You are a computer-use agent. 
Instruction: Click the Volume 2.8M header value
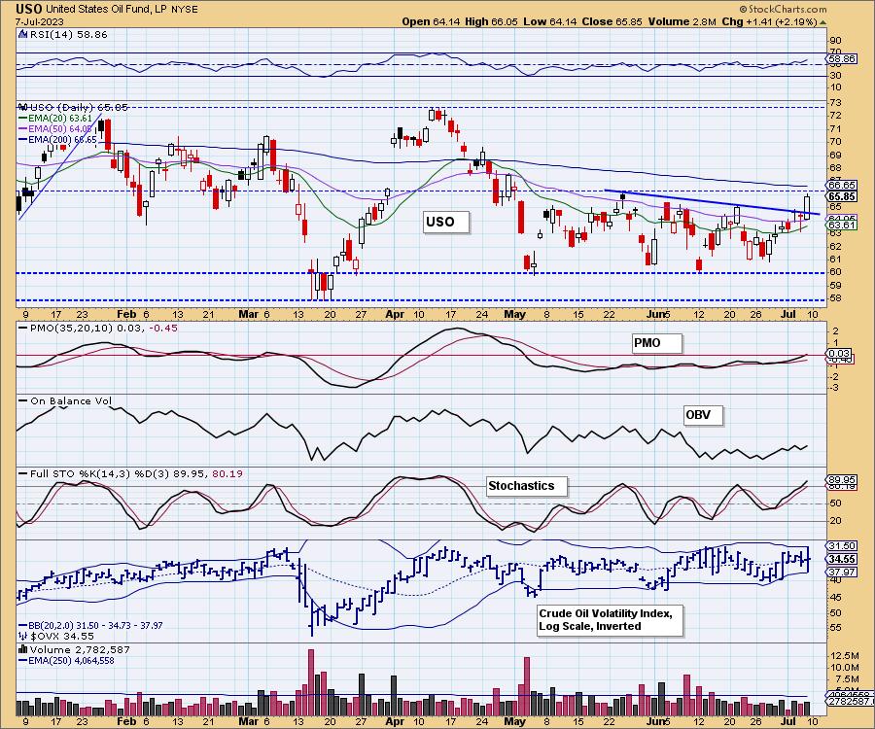click(682, 21)
